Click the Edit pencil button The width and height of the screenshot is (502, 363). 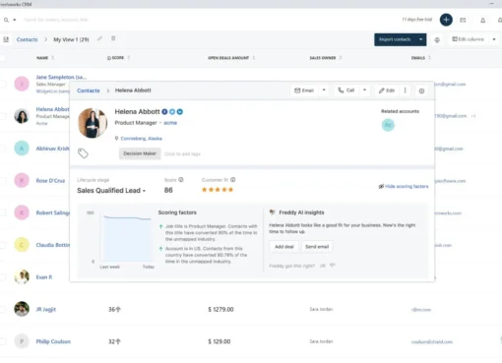pyautogui.click(x=387, y=91)
